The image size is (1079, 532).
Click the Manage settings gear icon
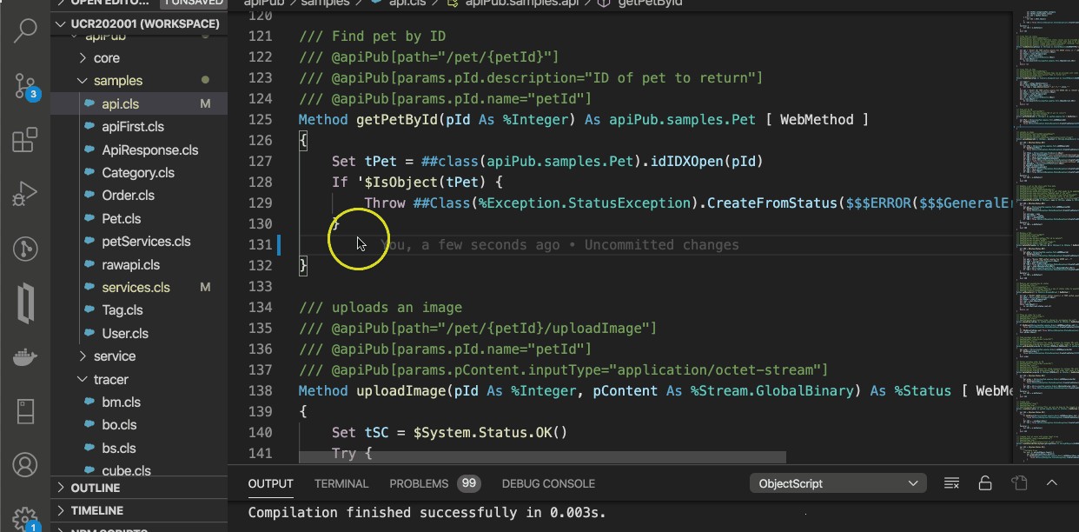[25, 517]
